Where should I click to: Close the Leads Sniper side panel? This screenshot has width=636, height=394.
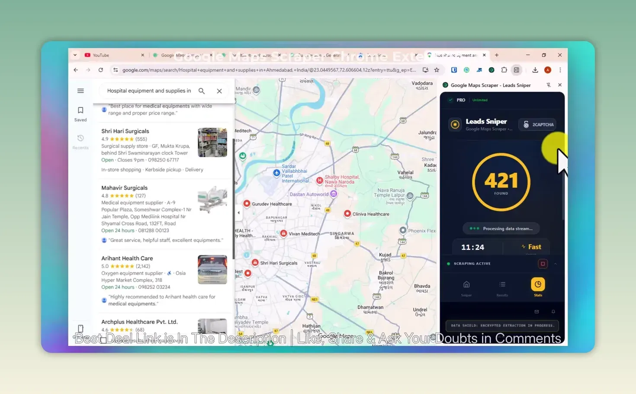(x=560, y=85)
